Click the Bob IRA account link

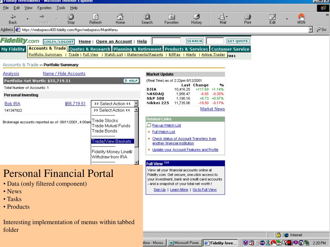pos(13,104)
